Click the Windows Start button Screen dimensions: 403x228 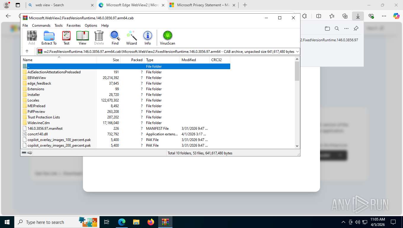[x=7, y=222]
